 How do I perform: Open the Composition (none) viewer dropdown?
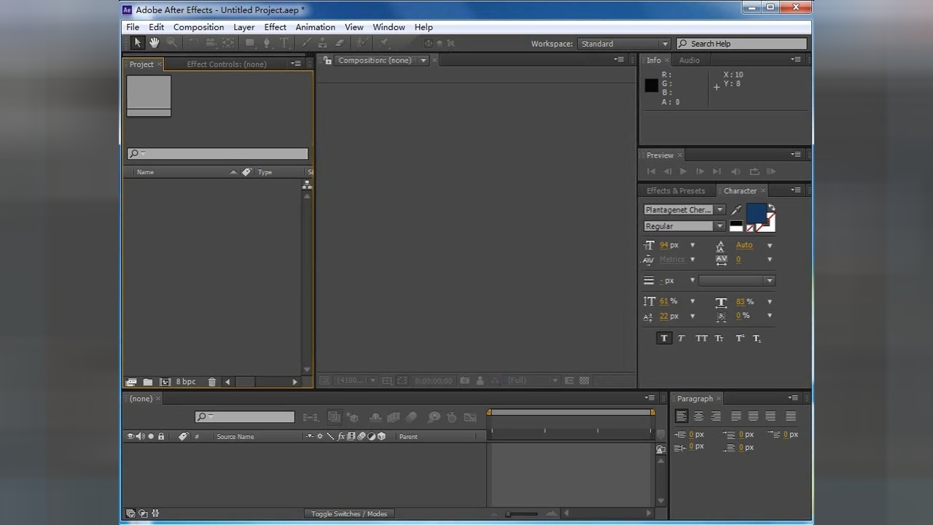coord(423,61)
